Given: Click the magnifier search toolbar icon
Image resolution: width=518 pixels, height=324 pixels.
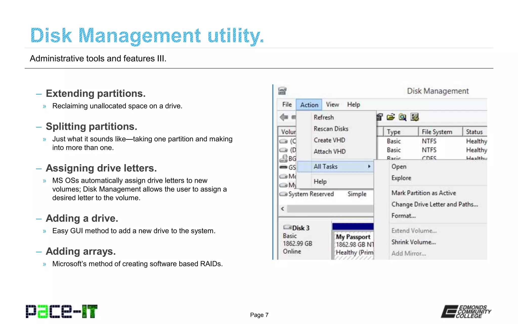Looking at the screenshot, I should pyautogui.click(x=402, y=117).
